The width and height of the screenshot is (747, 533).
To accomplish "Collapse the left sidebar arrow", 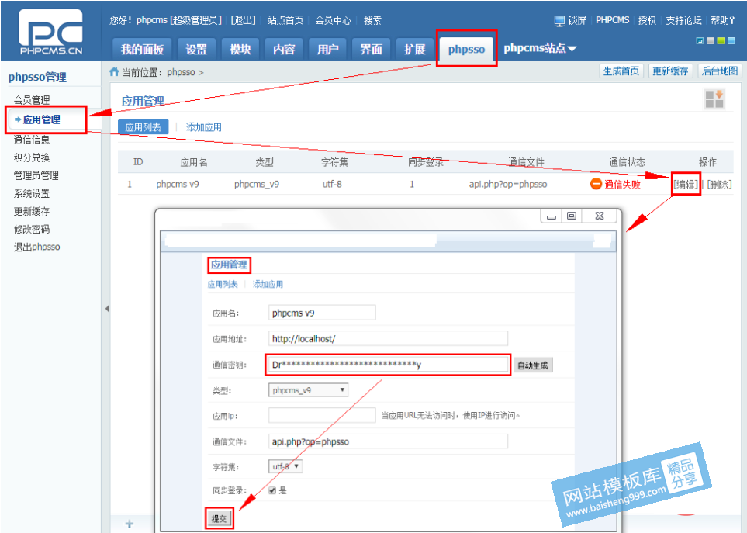I will pyautogui.click(x=107, y=309).
